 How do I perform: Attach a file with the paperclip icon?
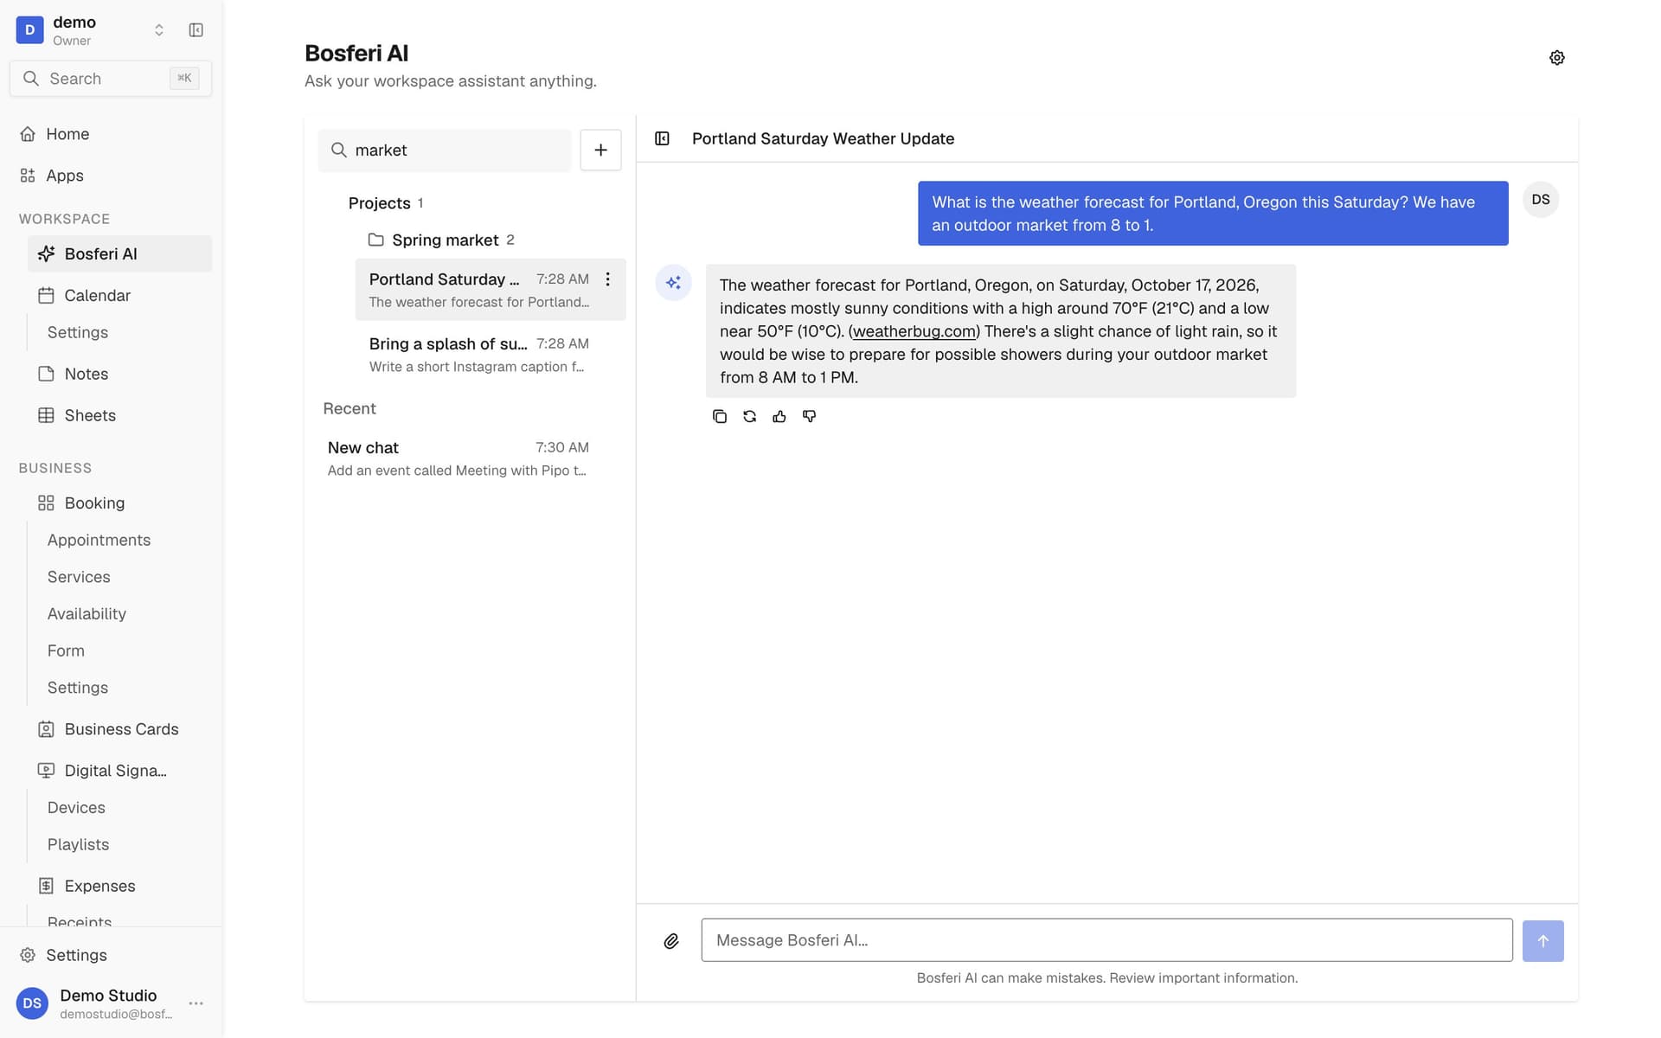(671, 941)
